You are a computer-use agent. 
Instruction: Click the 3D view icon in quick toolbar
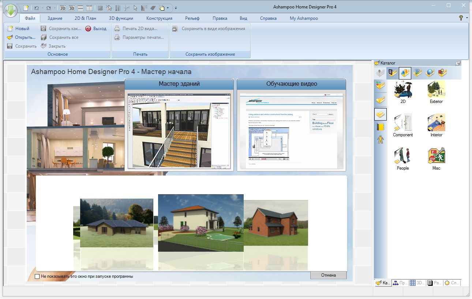[72, 8]
